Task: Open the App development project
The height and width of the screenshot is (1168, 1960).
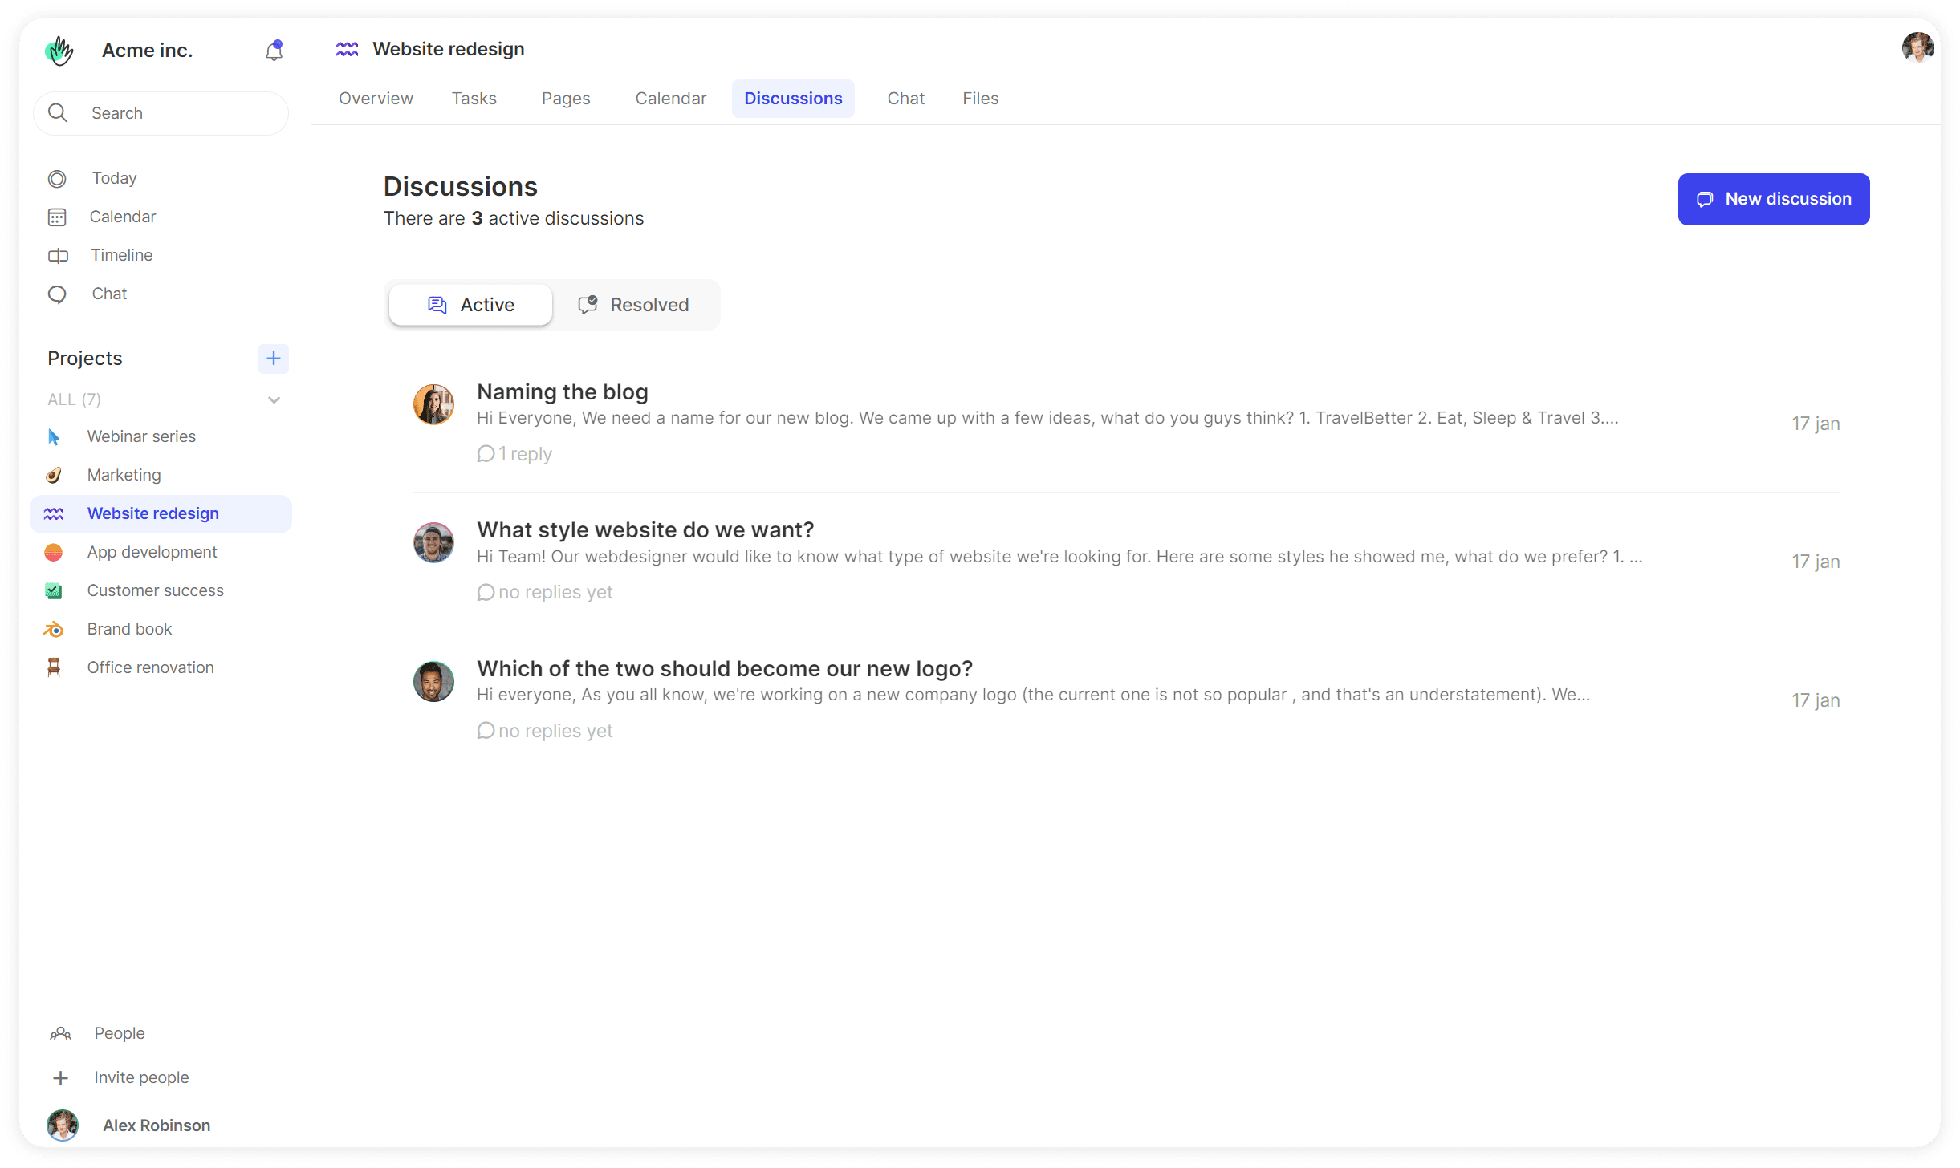Action: (x=152, y=552)
